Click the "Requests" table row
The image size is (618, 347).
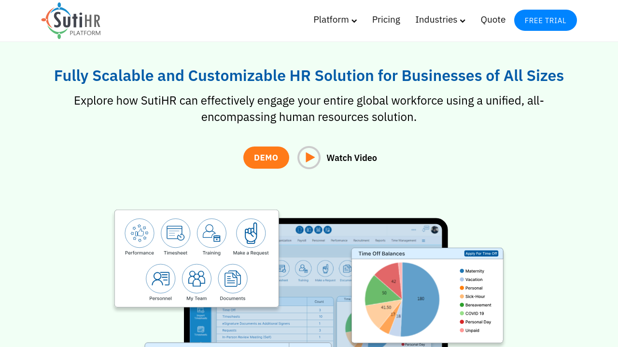(x=275, y=331)
